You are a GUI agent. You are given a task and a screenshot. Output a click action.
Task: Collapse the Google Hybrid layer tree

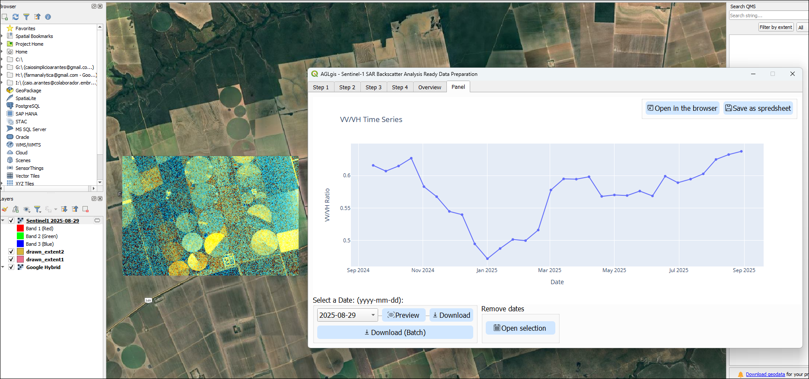(x=3, y=267)
